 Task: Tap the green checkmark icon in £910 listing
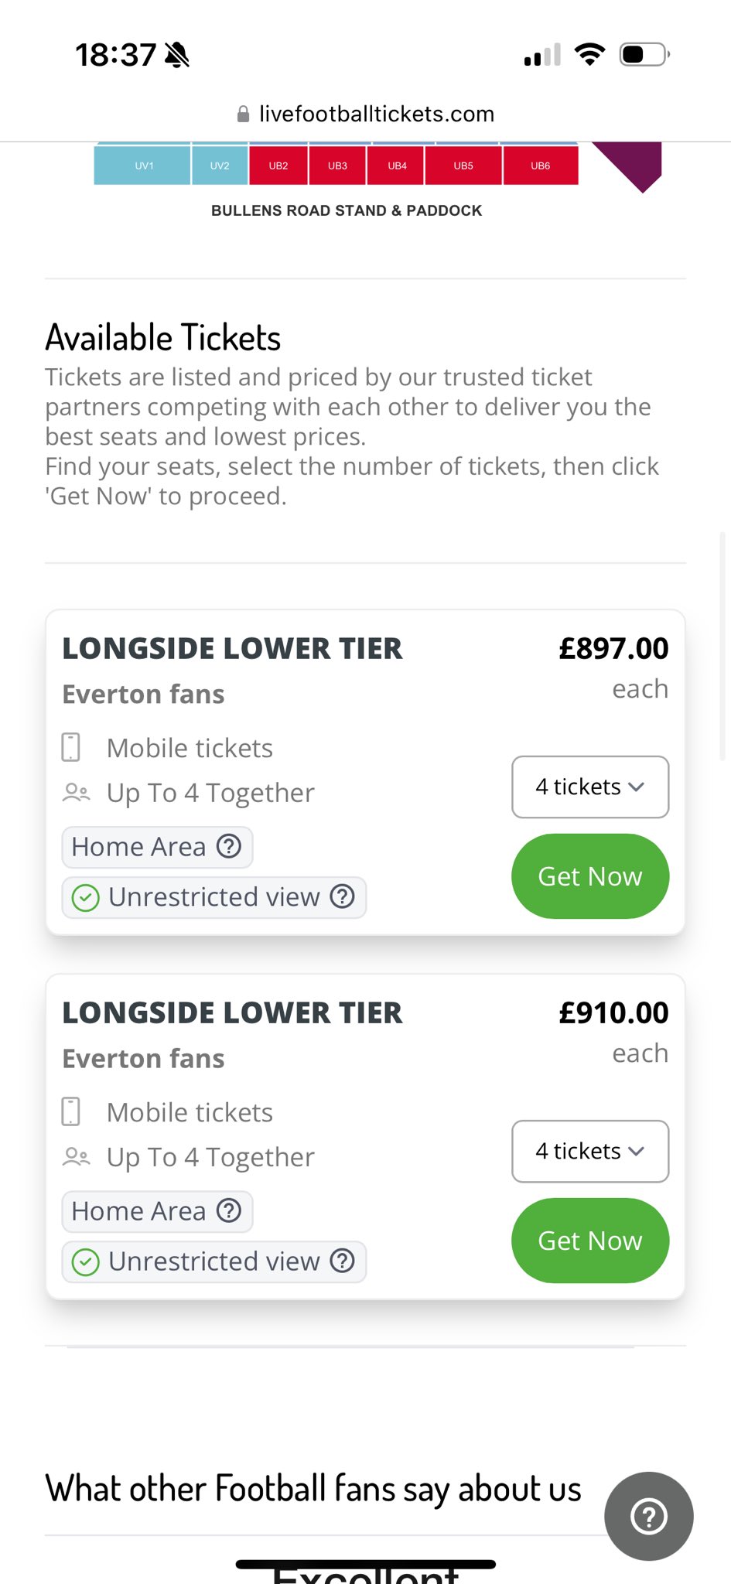click(x=85, y=1262)
